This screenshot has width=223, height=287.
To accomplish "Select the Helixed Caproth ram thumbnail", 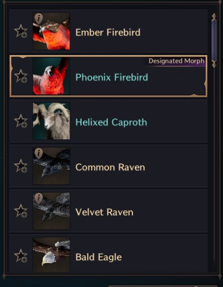I will coord(52,121).
